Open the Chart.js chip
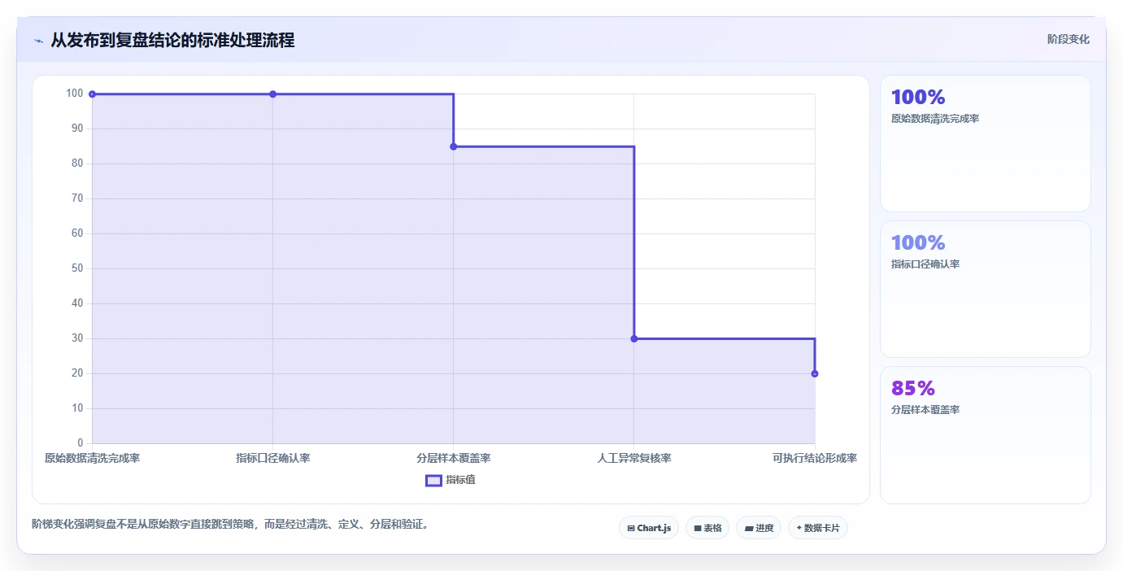 pos(649,528)
